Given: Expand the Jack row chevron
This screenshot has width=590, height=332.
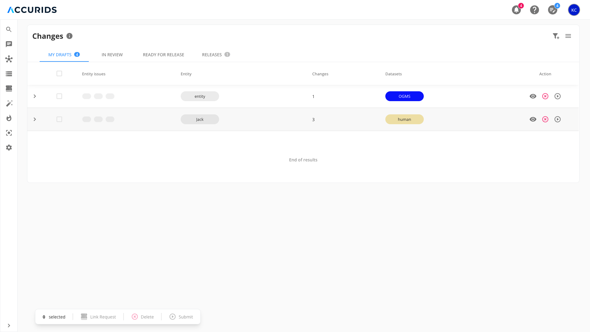Looking at the screenshot, I should (x=35, y=119).
